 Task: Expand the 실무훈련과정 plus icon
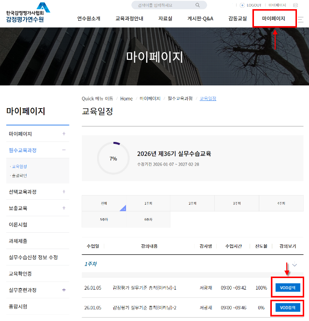[64, 290]
